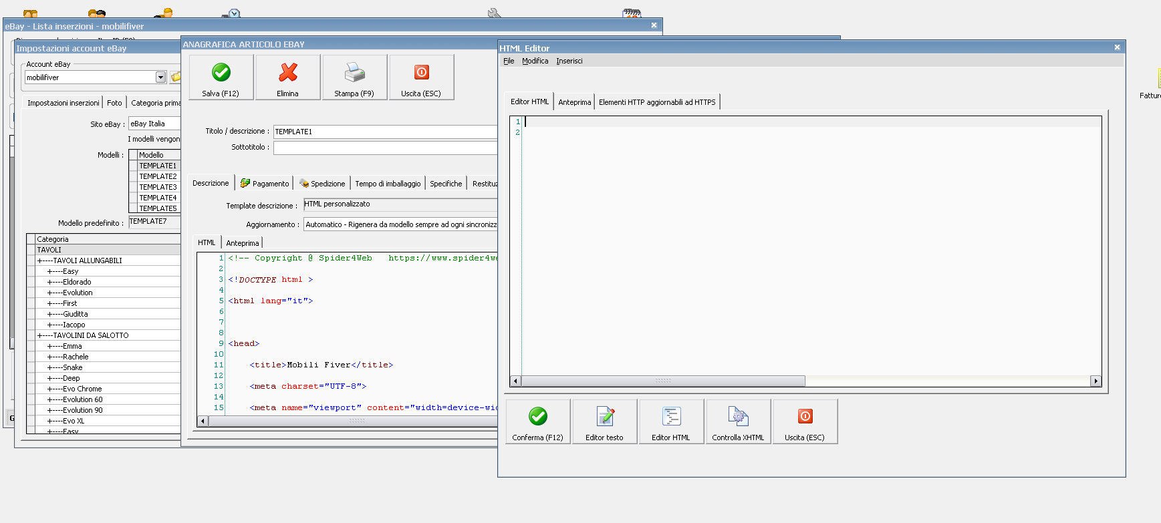Select the HTML sub-tab in the article window
Viewport: 1161px width, 523px height.
pos(207,242)
